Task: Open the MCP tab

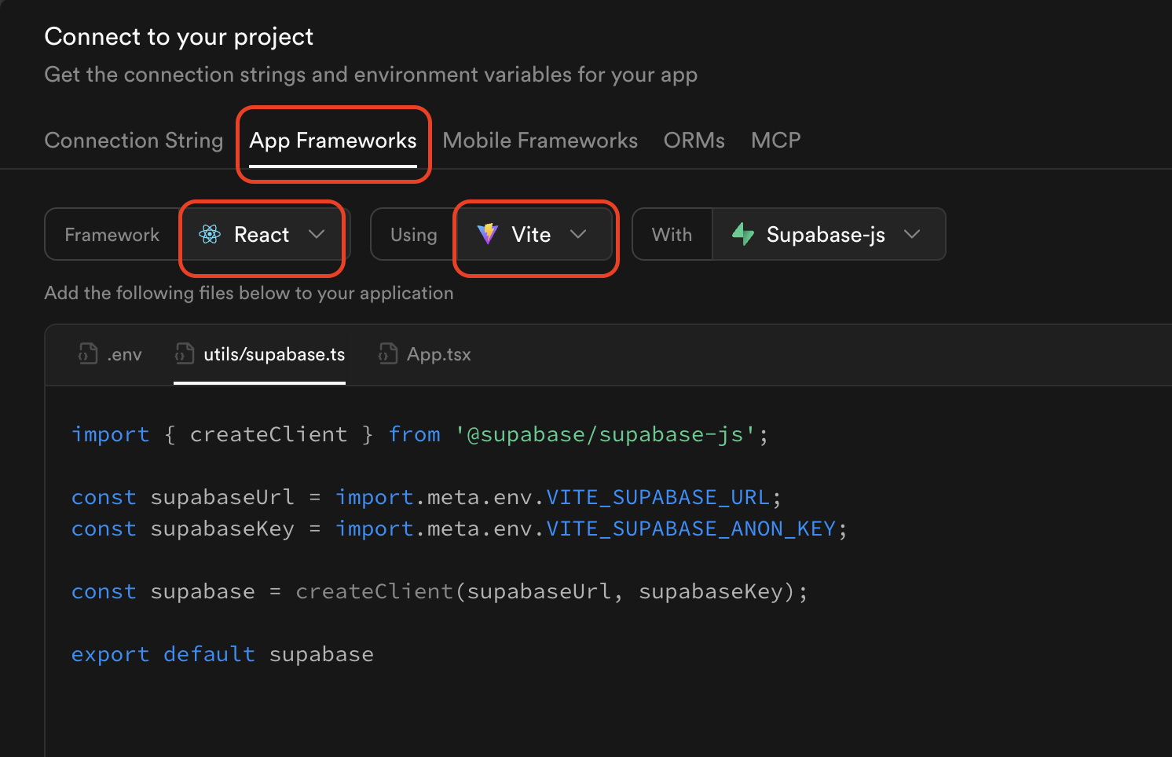Action: click(x=775, y=140)
